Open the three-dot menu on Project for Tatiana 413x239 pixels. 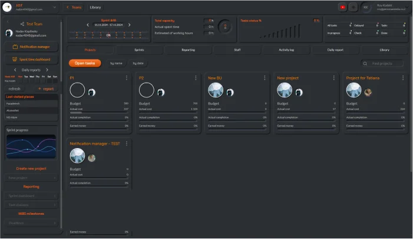coord(403,78)
